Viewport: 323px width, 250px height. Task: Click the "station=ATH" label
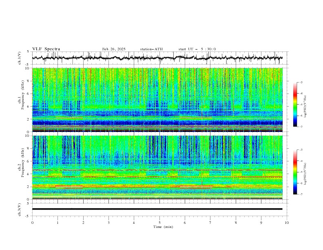click(151, 49)
